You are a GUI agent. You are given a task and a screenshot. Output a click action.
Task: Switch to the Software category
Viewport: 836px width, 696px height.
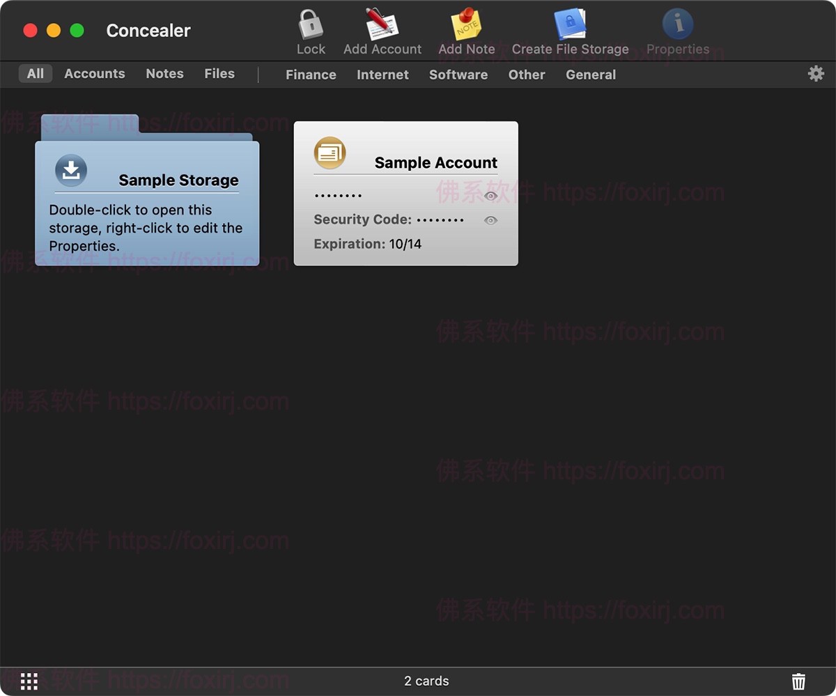pyautogui.click(x=458, y=75)
